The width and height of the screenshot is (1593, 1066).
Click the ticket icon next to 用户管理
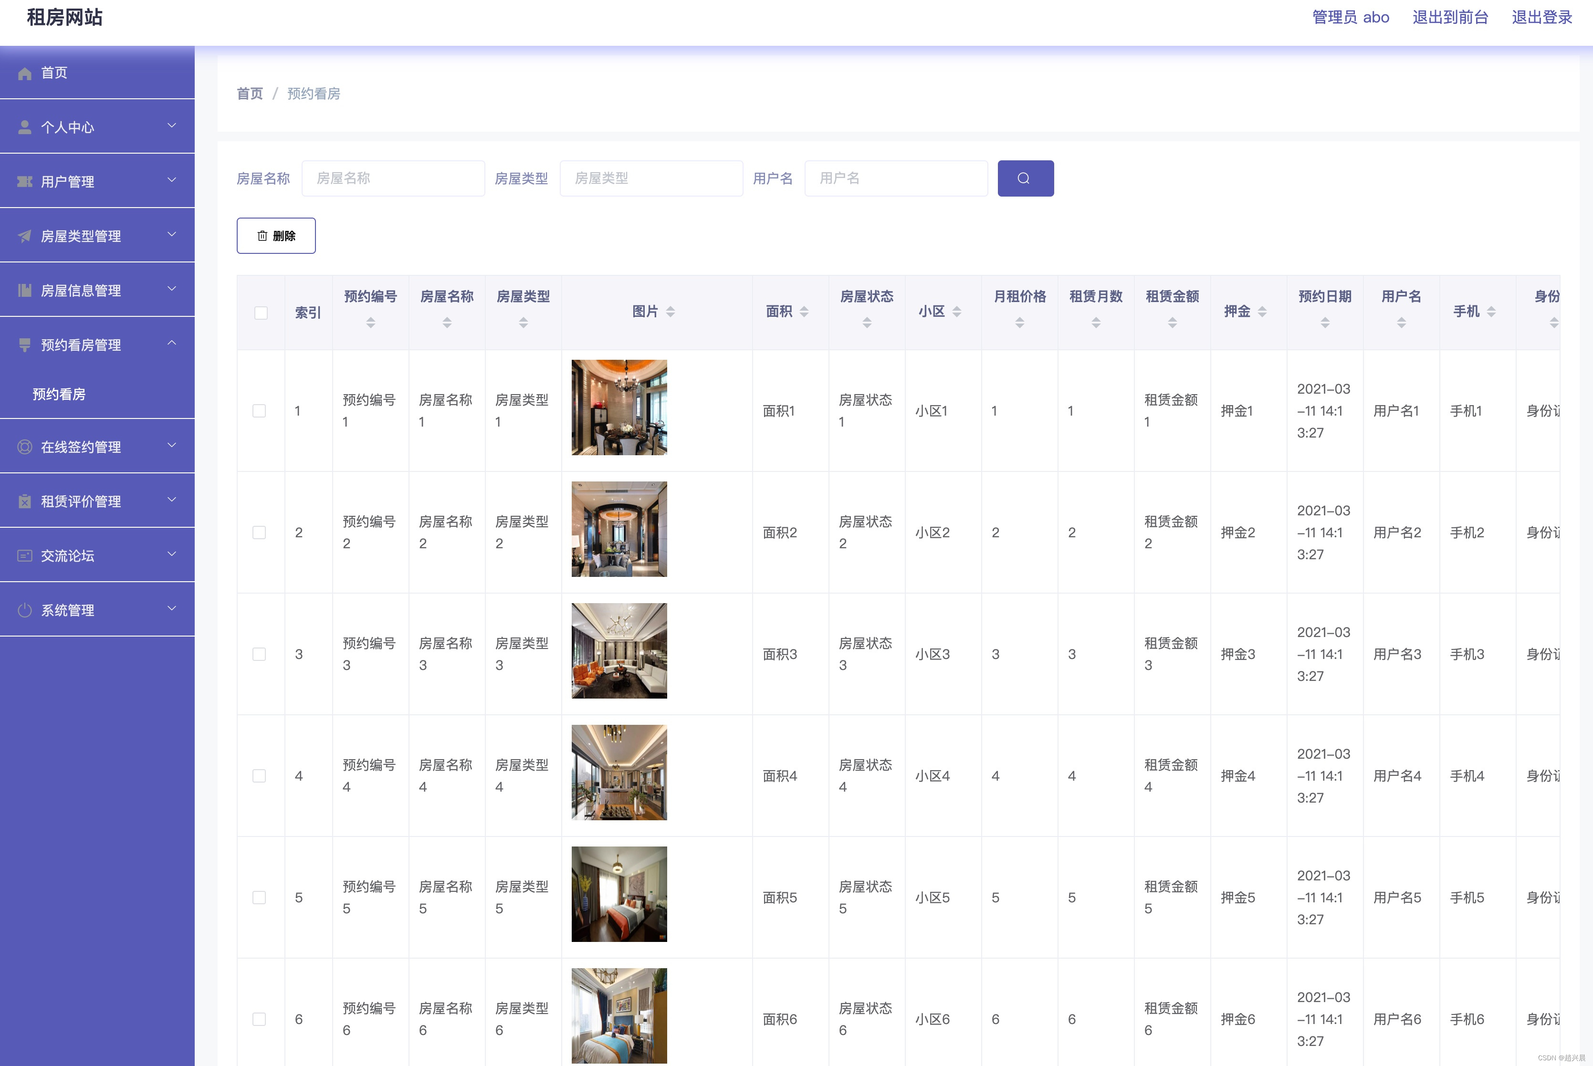point(24,181)
